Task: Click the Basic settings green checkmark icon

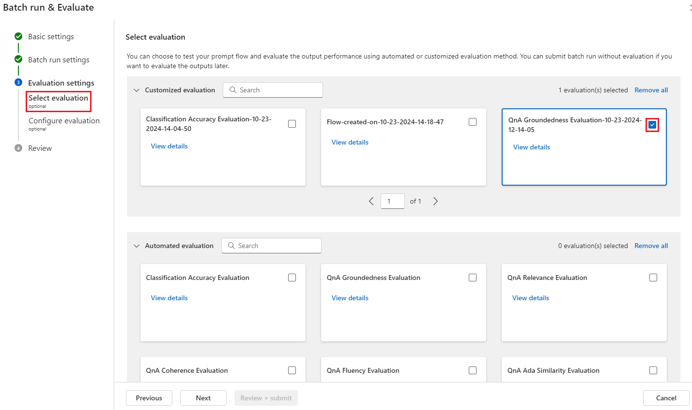Action: 18,36
